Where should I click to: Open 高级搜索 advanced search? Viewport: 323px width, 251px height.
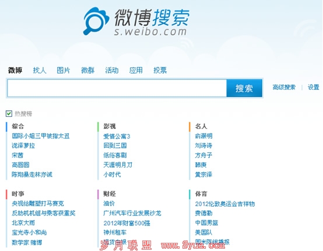[284, 87]
